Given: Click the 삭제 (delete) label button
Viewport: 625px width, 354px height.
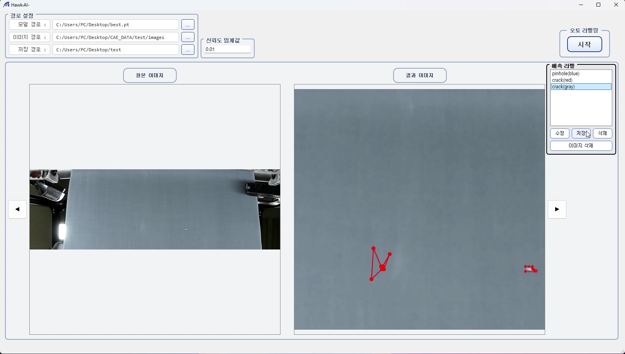Looking at the screenshot, I should [603, 133].
